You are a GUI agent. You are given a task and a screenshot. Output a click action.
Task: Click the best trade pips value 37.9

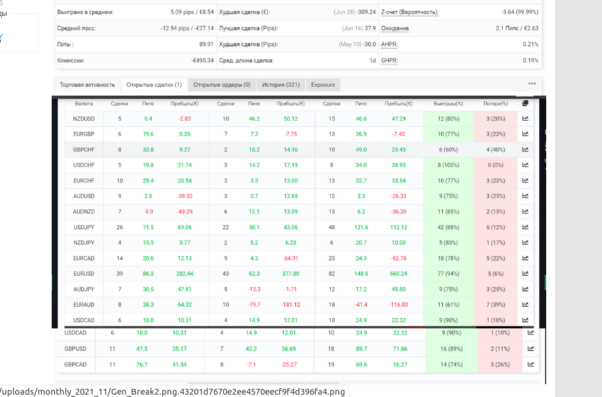click(x=370, y=28)
